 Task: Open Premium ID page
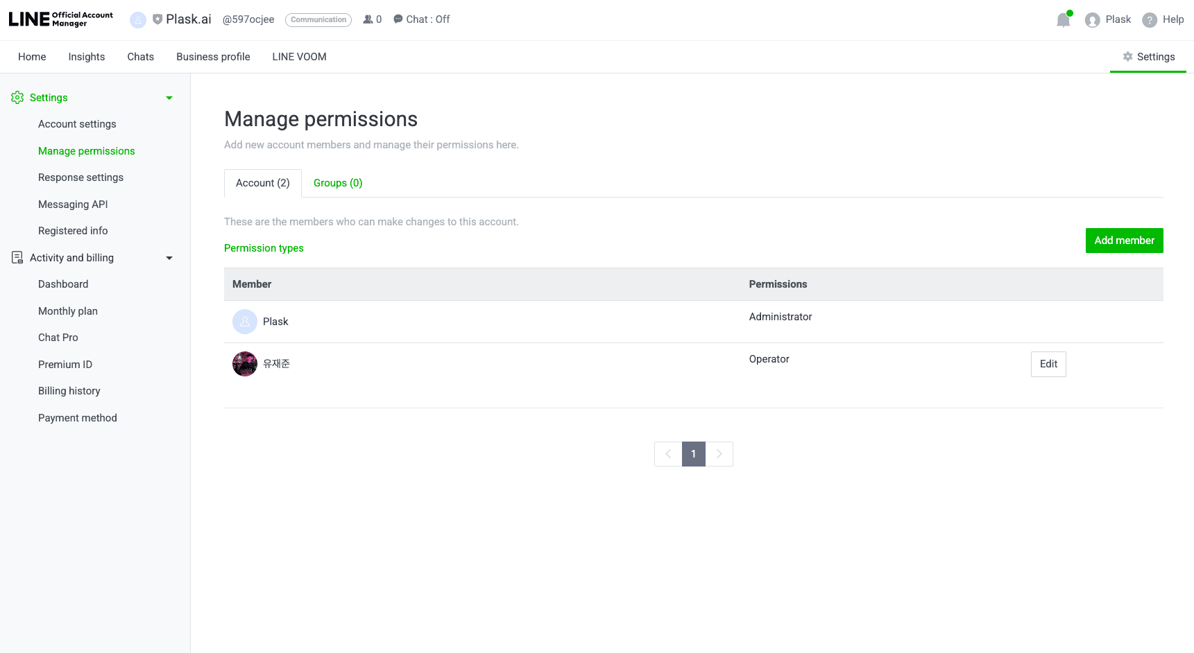pyautogui.click(x=65, y=365)
